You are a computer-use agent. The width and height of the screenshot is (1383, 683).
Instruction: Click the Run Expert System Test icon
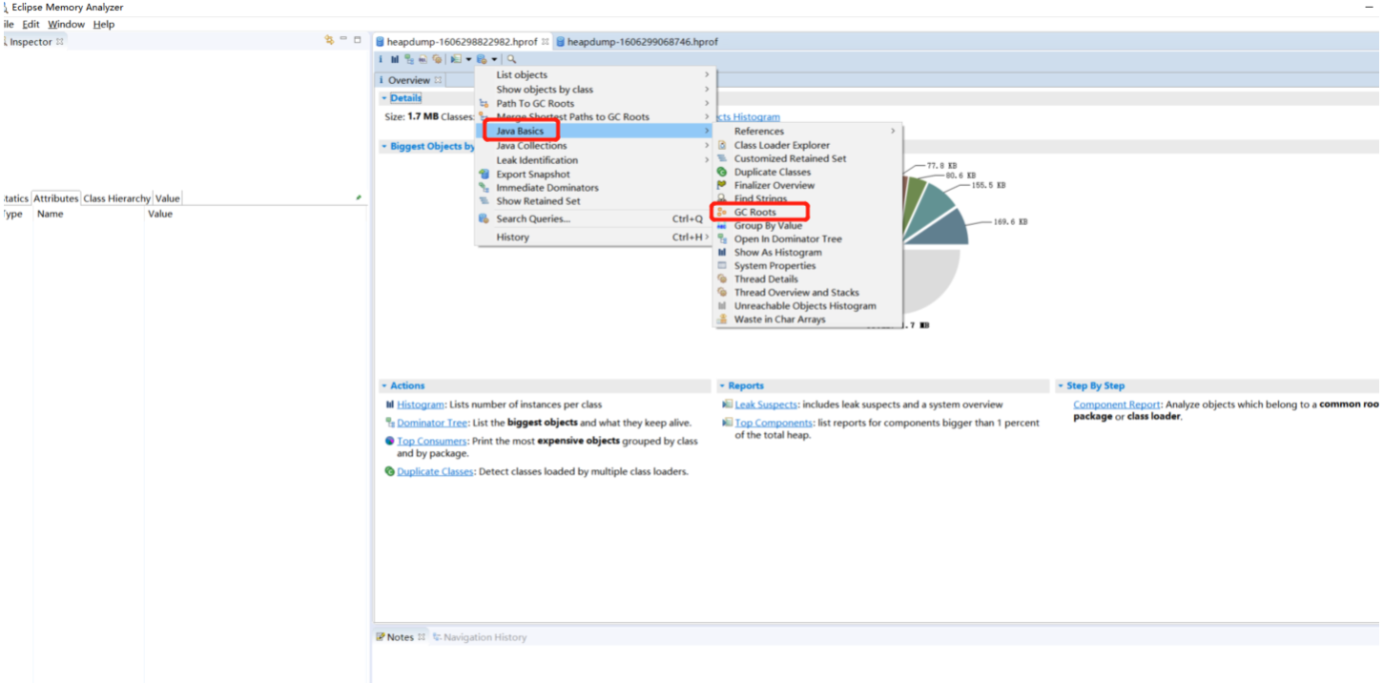click(x=456, y=59)
